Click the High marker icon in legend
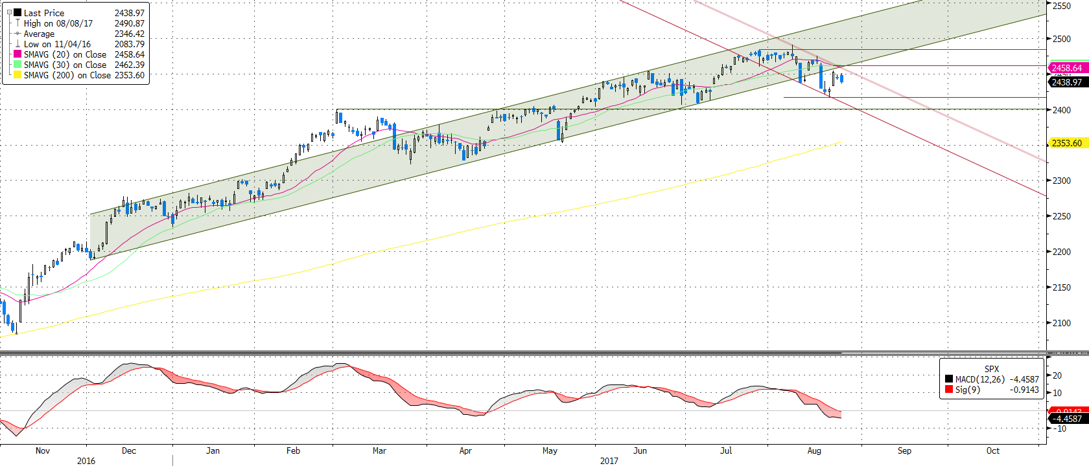Viewport: 1089px width, 466px height. click(18, 23)
